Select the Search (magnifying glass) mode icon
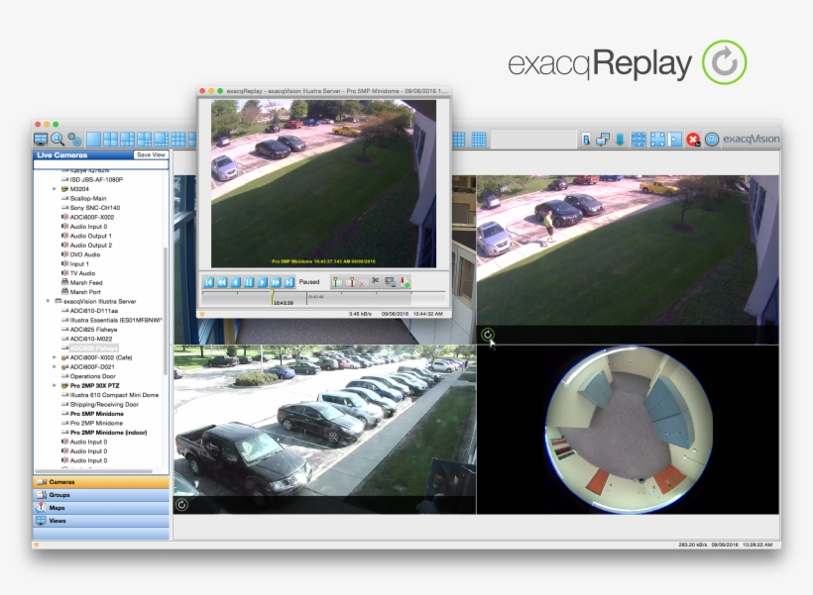813x595 pixels. click(57, 138)
